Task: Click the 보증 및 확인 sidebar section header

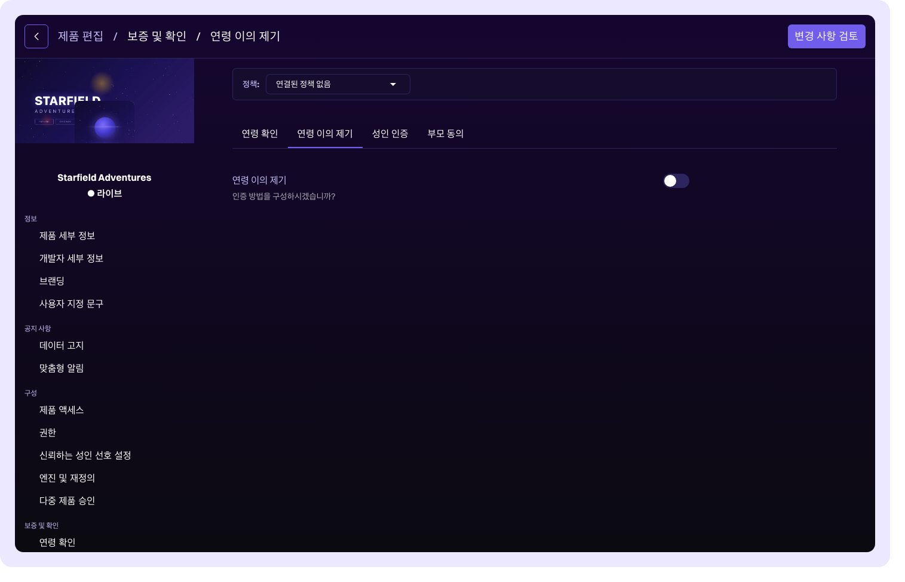Action: pos(42,526)
